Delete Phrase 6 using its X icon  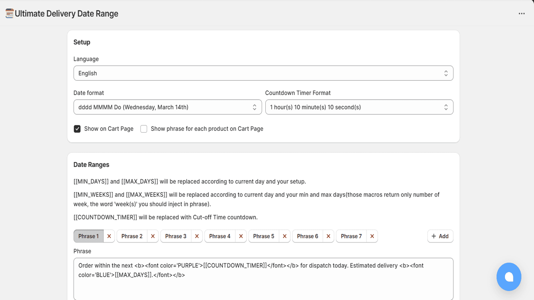328,236
